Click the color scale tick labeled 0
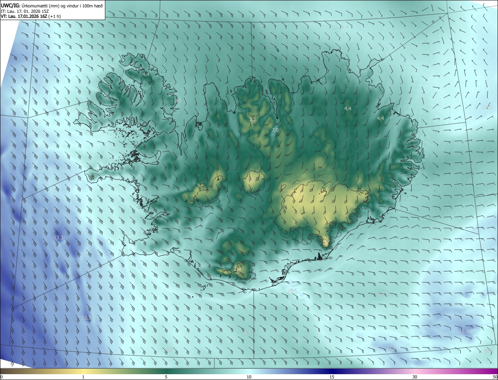 (x=1, y=377)
